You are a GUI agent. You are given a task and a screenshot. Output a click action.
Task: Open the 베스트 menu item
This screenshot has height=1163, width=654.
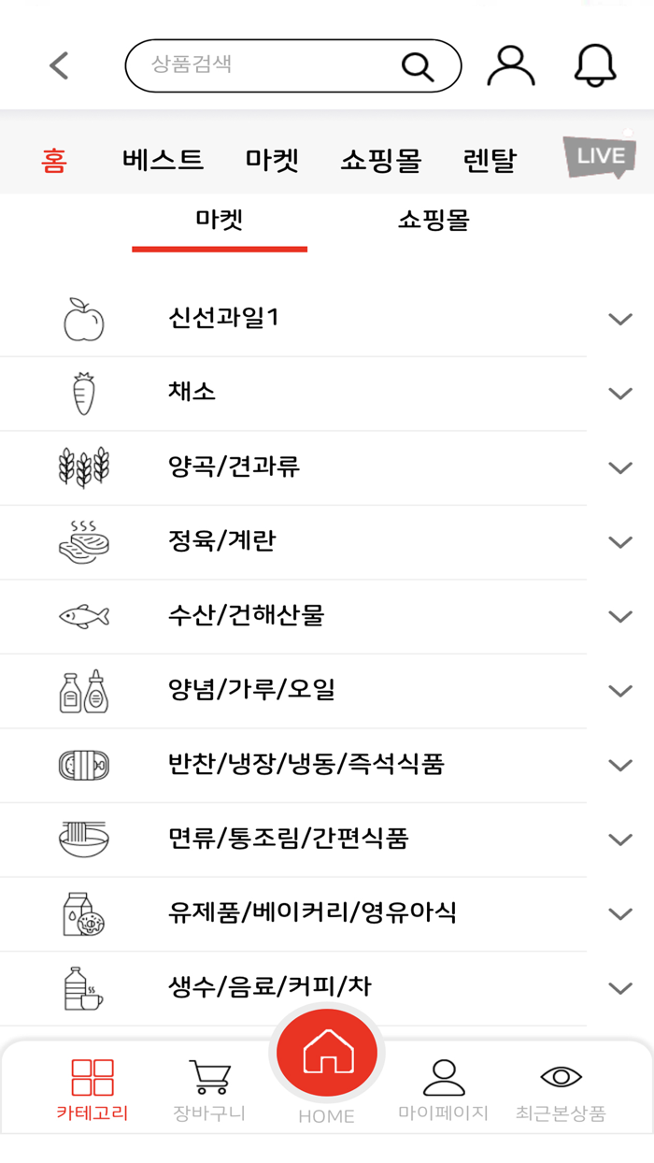[x=163, y=160]
